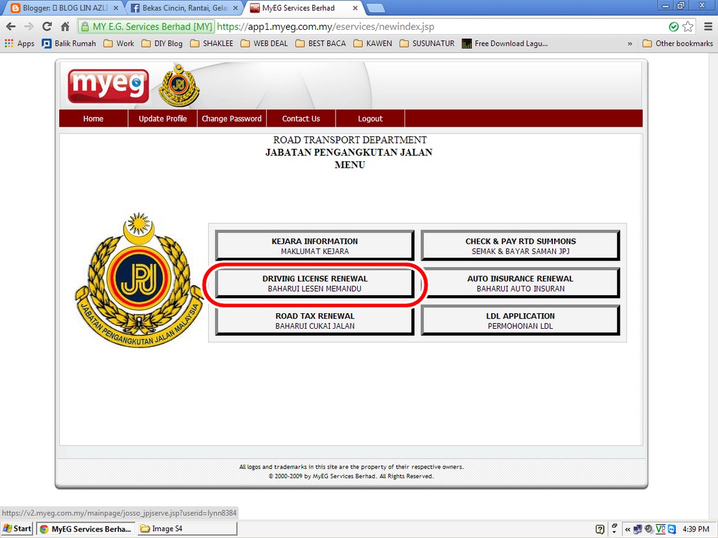
Task: Expand the bookmarks overflow chevron
Action: point(629,44)
